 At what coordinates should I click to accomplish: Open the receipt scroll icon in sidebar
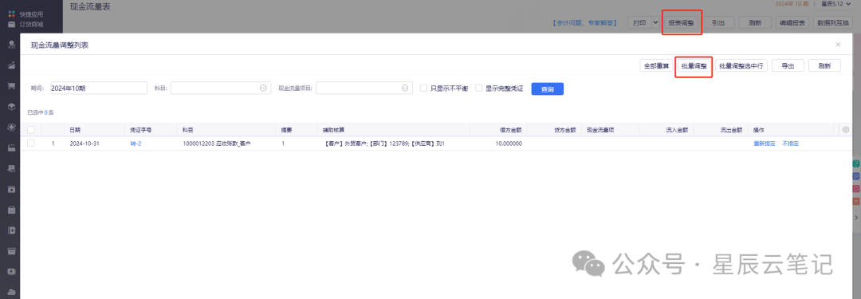[x=11, y=168]
